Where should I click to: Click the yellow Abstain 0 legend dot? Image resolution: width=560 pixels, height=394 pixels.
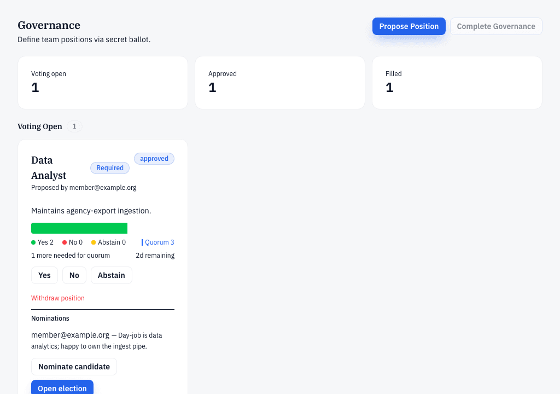(x=94, y=242)
